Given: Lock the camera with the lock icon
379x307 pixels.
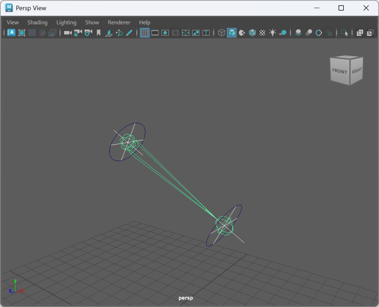Looking at the screenshot, I should 78,33.
